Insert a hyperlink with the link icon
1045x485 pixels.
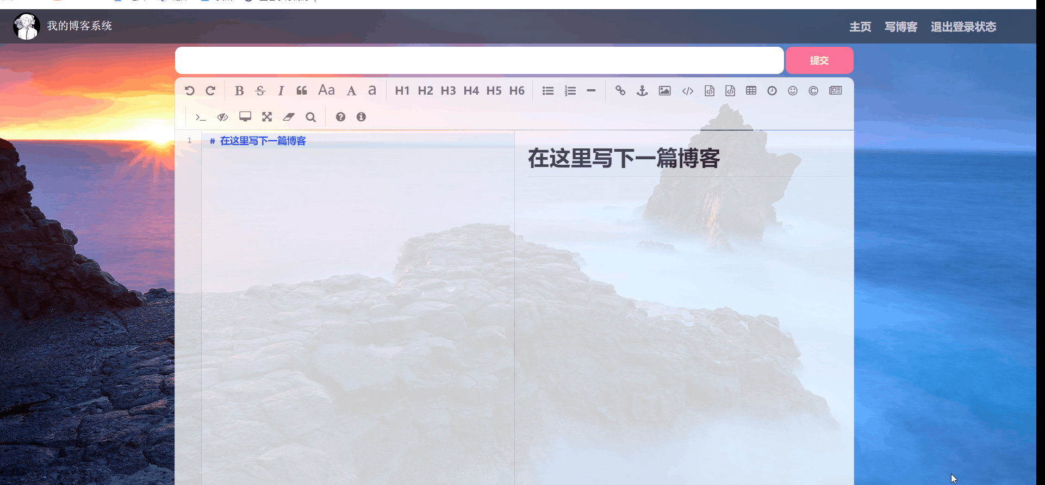pos(620,91)
